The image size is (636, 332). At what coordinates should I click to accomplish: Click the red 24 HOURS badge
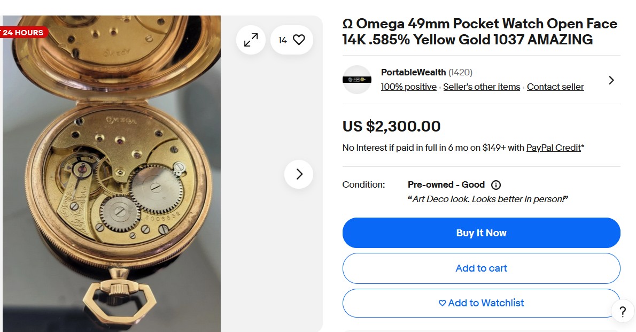24,33
